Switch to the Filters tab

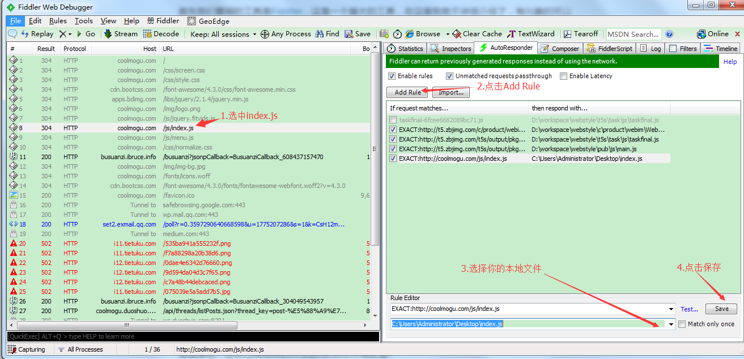(683, 49)
